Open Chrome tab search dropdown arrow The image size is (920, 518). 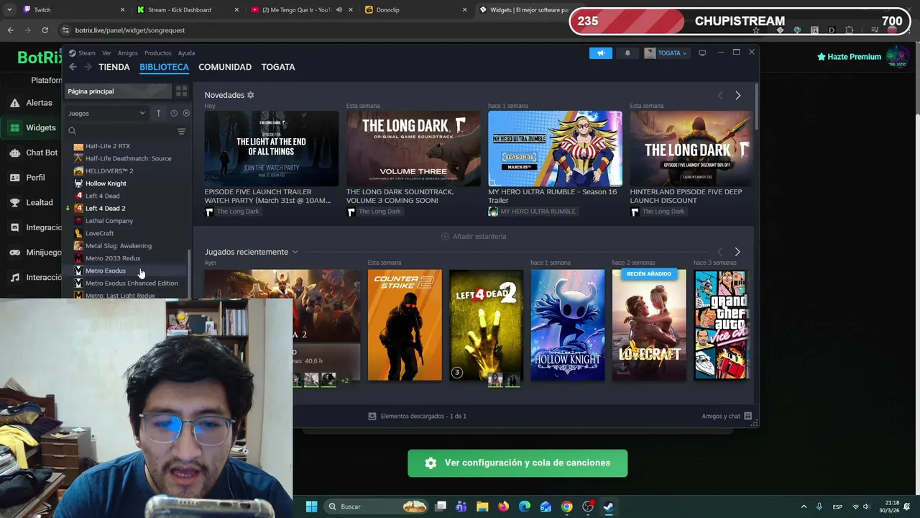pyautogui.click(x=9, y=10)
